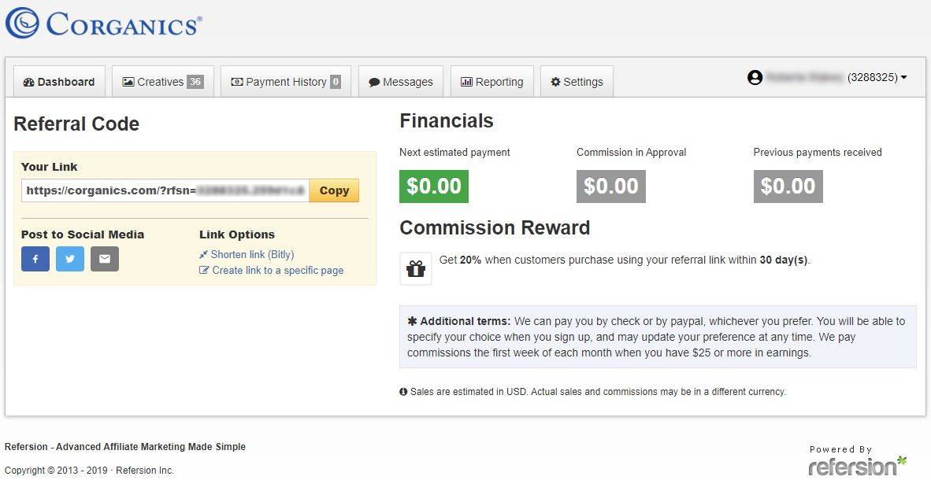Post referral link to Twitter
This screenshot has height=480, width=931.
[x=70, y=260]
